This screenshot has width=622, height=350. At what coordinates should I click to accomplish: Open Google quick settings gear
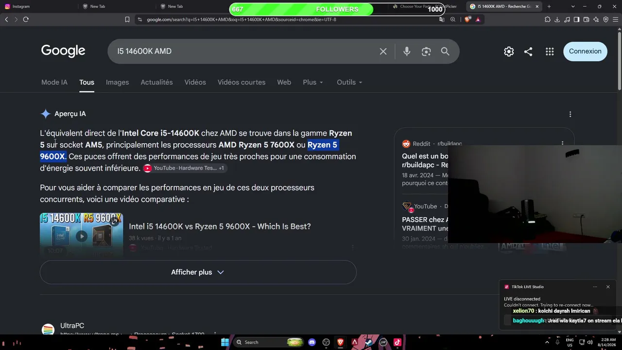pos(509,52)
